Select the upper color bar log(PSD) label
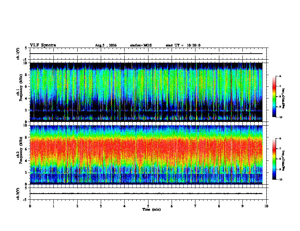This screenshot has width=300, height=231. [284, 98]
